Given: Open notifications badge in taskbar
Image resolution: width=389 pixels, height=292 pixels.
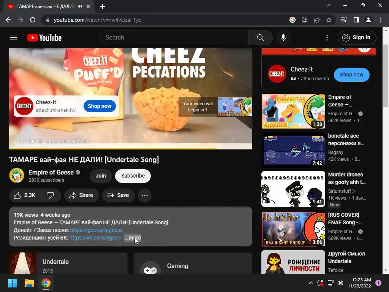Looking at the screenshot, I should point(378,283).
